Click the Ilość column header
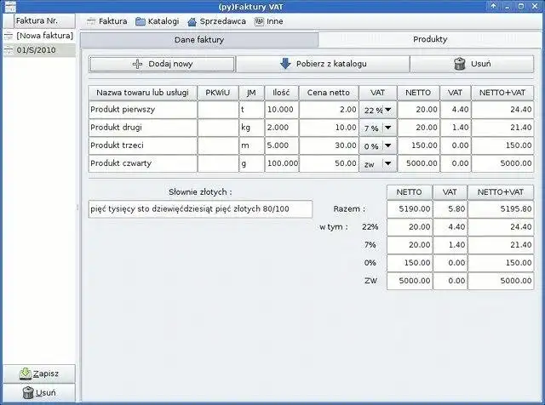545x405 pixels. click(x=282, y=93)
